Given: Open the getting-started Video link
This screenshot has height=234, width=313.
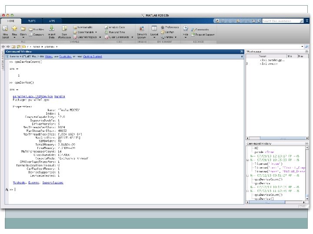Looking at the screenshot, I should click(49, 56).
